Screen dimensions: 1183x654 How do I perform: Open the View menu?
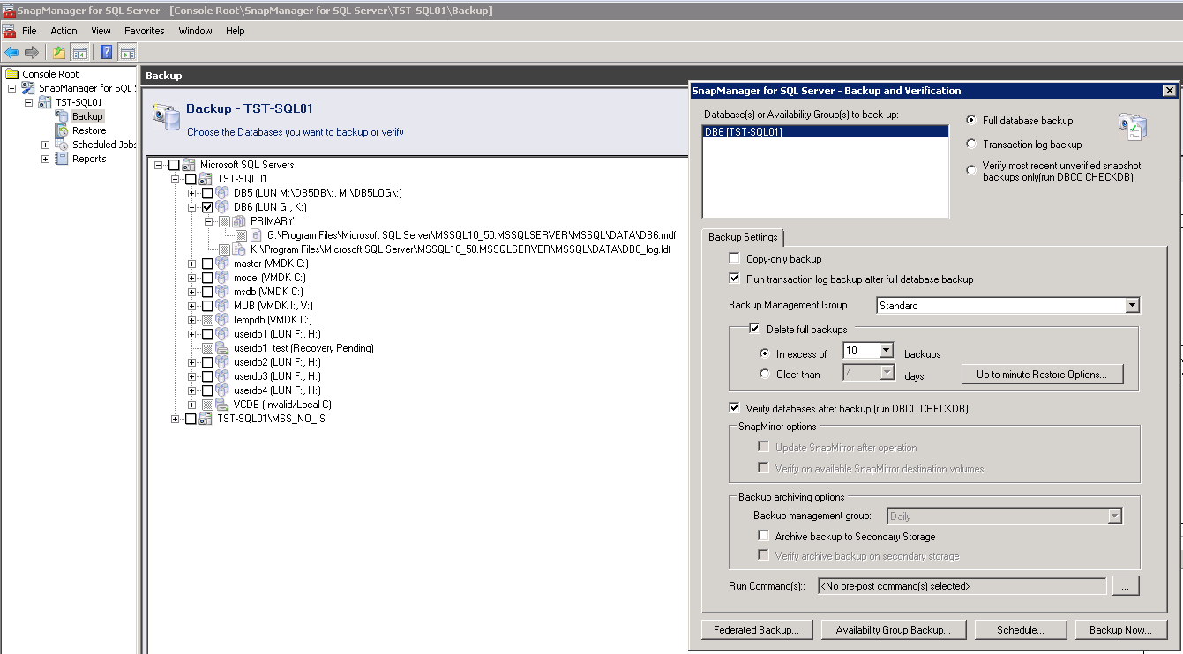101,31
